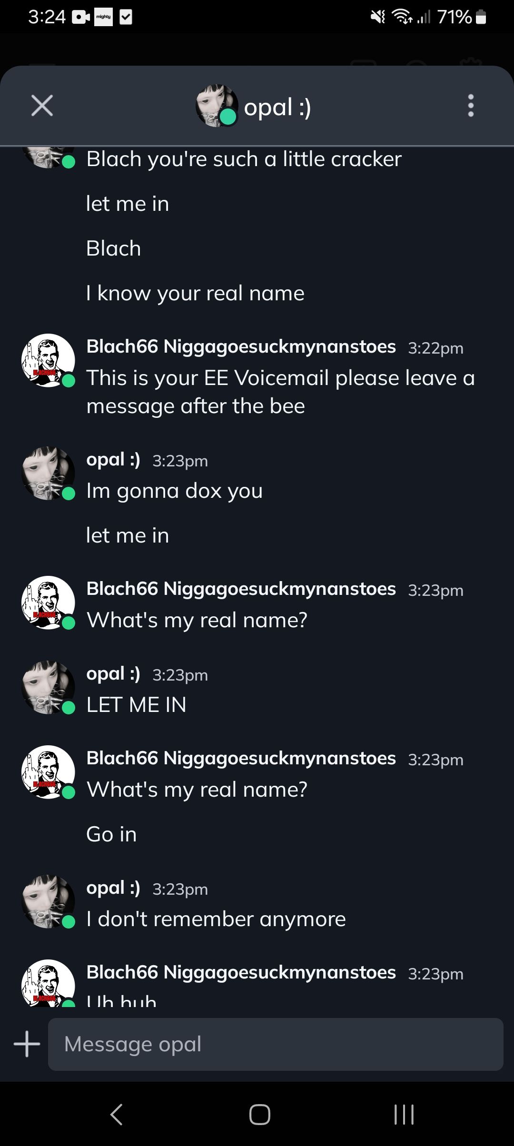The height and width of the screenshot is (1146, 514).
Task: Tap the screen recorder status icon
Action: (x=81, y=17)
